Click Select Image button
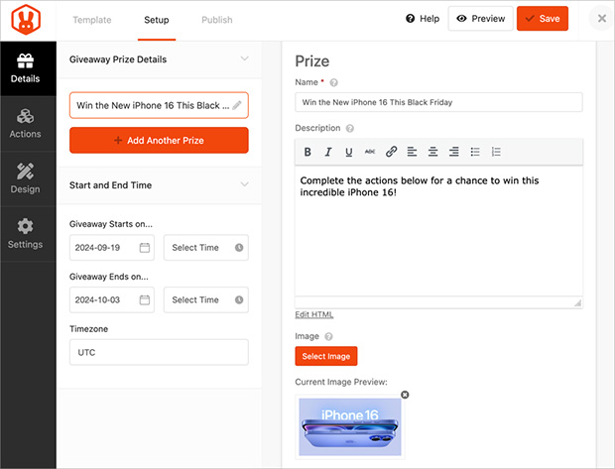Image resolution: width=615 pixels, height=469 pixels. [x=326, y=356]
